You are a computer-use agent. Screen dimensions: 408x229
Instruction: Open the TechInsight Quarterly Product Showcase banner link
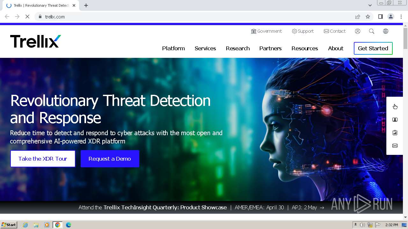[x=201, y=207]
